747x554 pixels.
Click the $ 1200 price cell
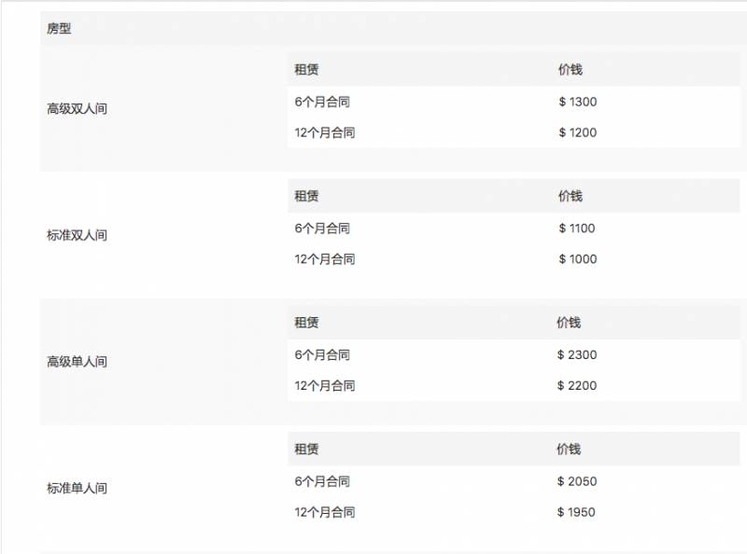click(577, 132)
